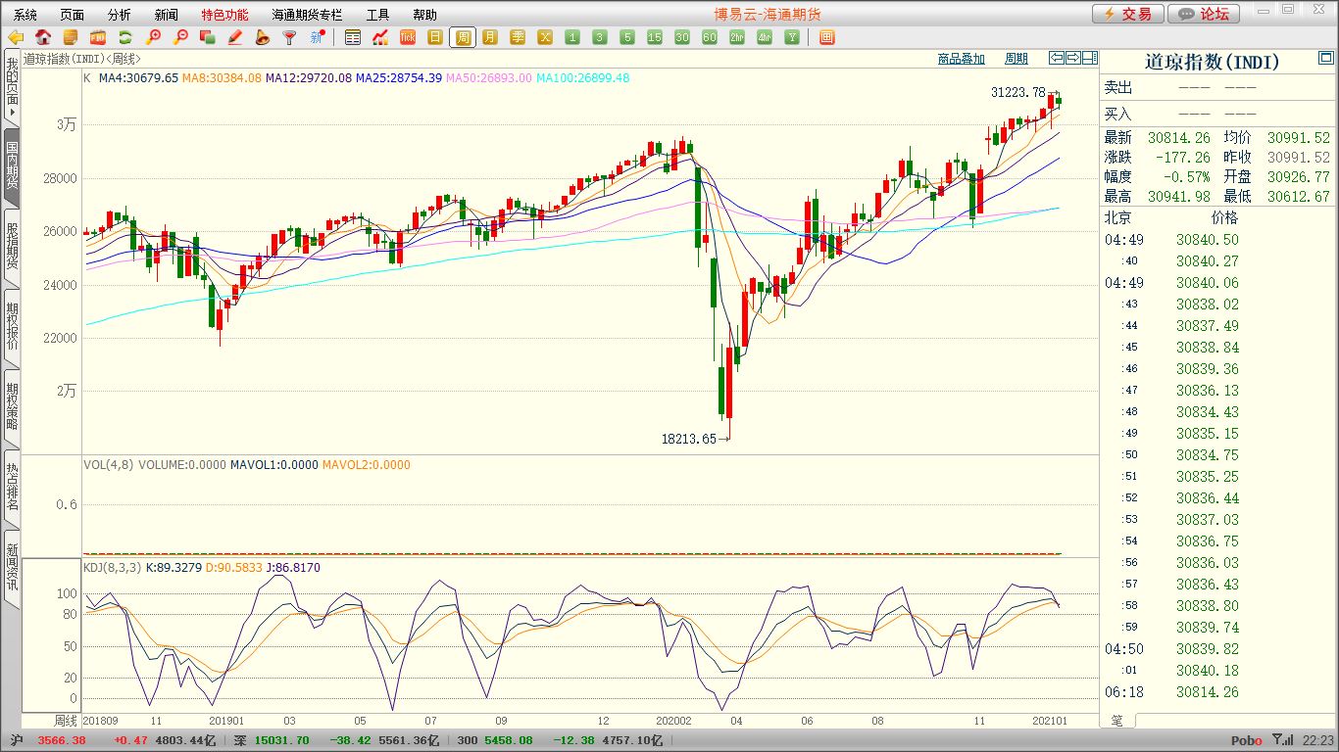1339x752 pixels.
Task: Open the 页面 menu
Action: click(x=73, y=15)
